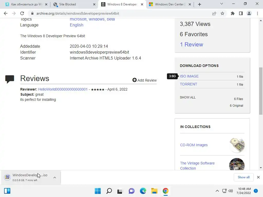Click SHOW ALL download files
Image resolution: width=263 pixels, height=197 pixels.
coord(188,97)
